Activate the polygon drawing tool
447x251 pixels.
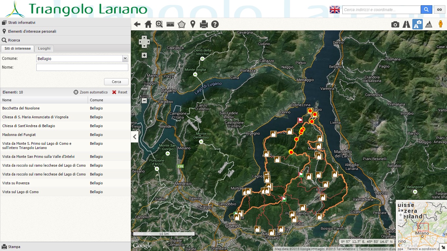[x=182, y=24]
